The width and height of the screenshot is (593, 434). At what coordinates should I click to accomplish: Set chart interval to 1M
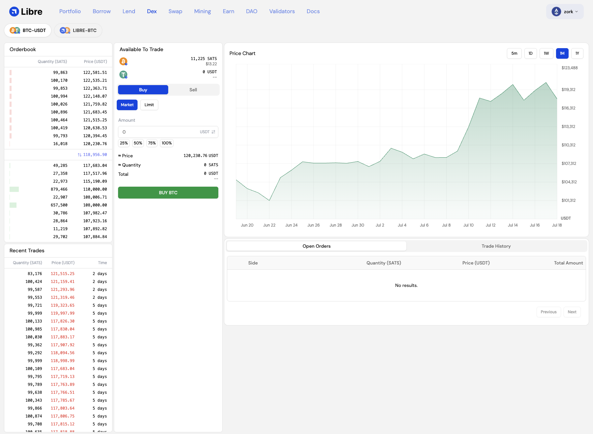click(x=562, y=53)
